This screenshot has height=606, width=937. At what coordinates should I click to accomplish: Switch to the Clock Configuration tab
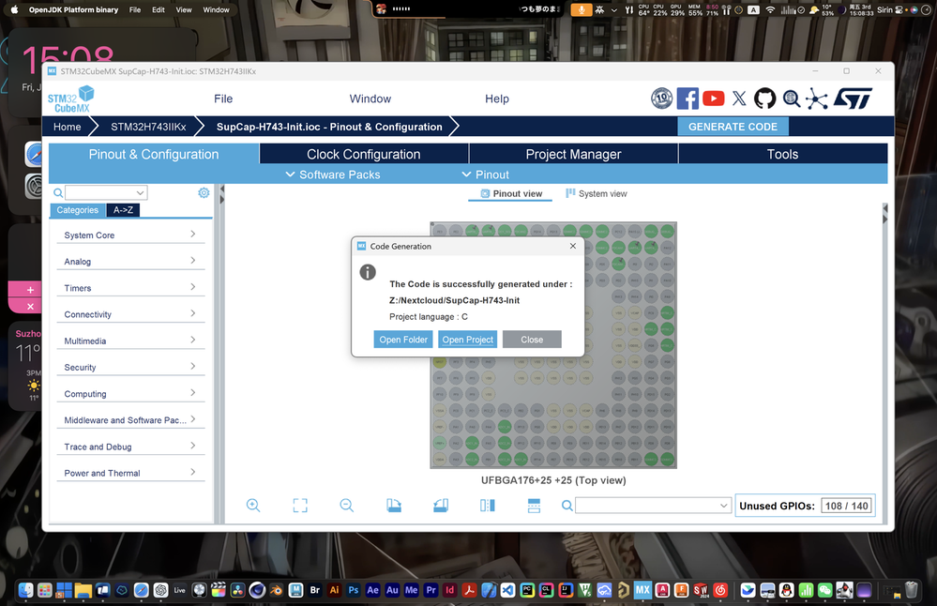click(x=364, y=153)
